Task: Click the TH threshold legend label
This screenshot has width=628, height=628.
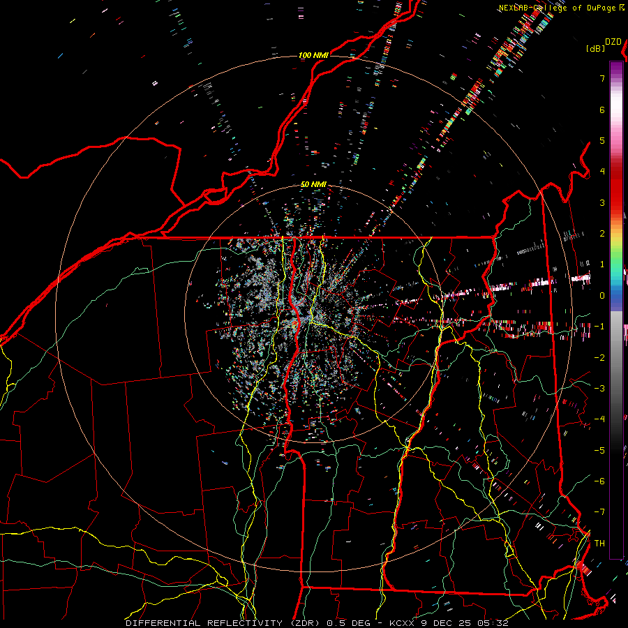Action: click(x=599, y=543)
